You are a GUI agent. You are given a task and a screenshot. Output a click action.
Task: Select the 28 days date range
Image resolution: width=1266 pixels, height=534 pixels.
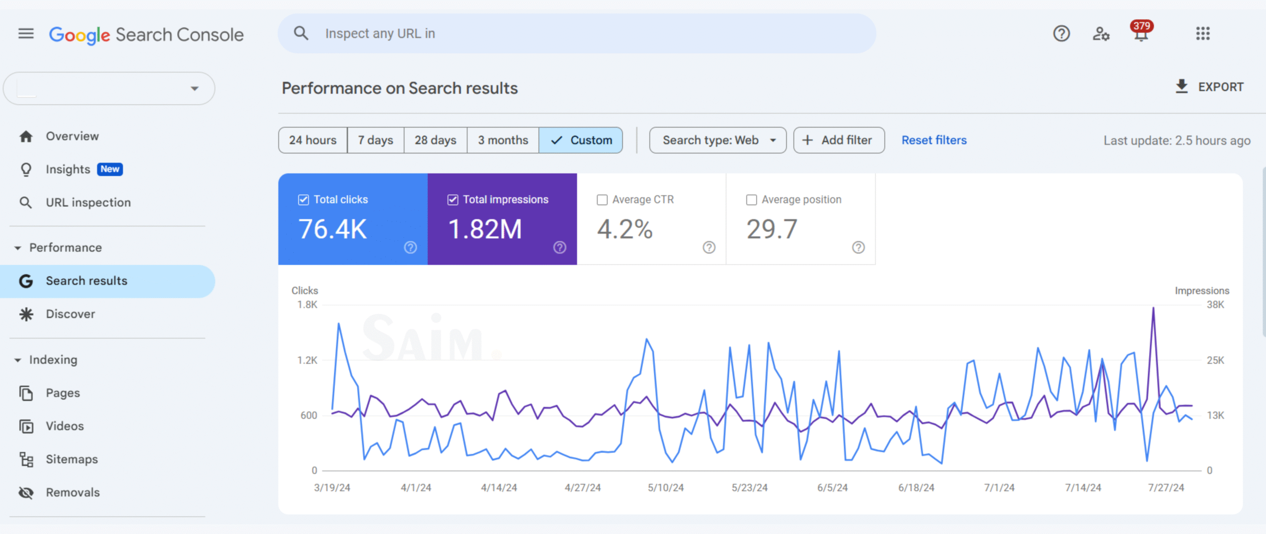tap(435, 140)
